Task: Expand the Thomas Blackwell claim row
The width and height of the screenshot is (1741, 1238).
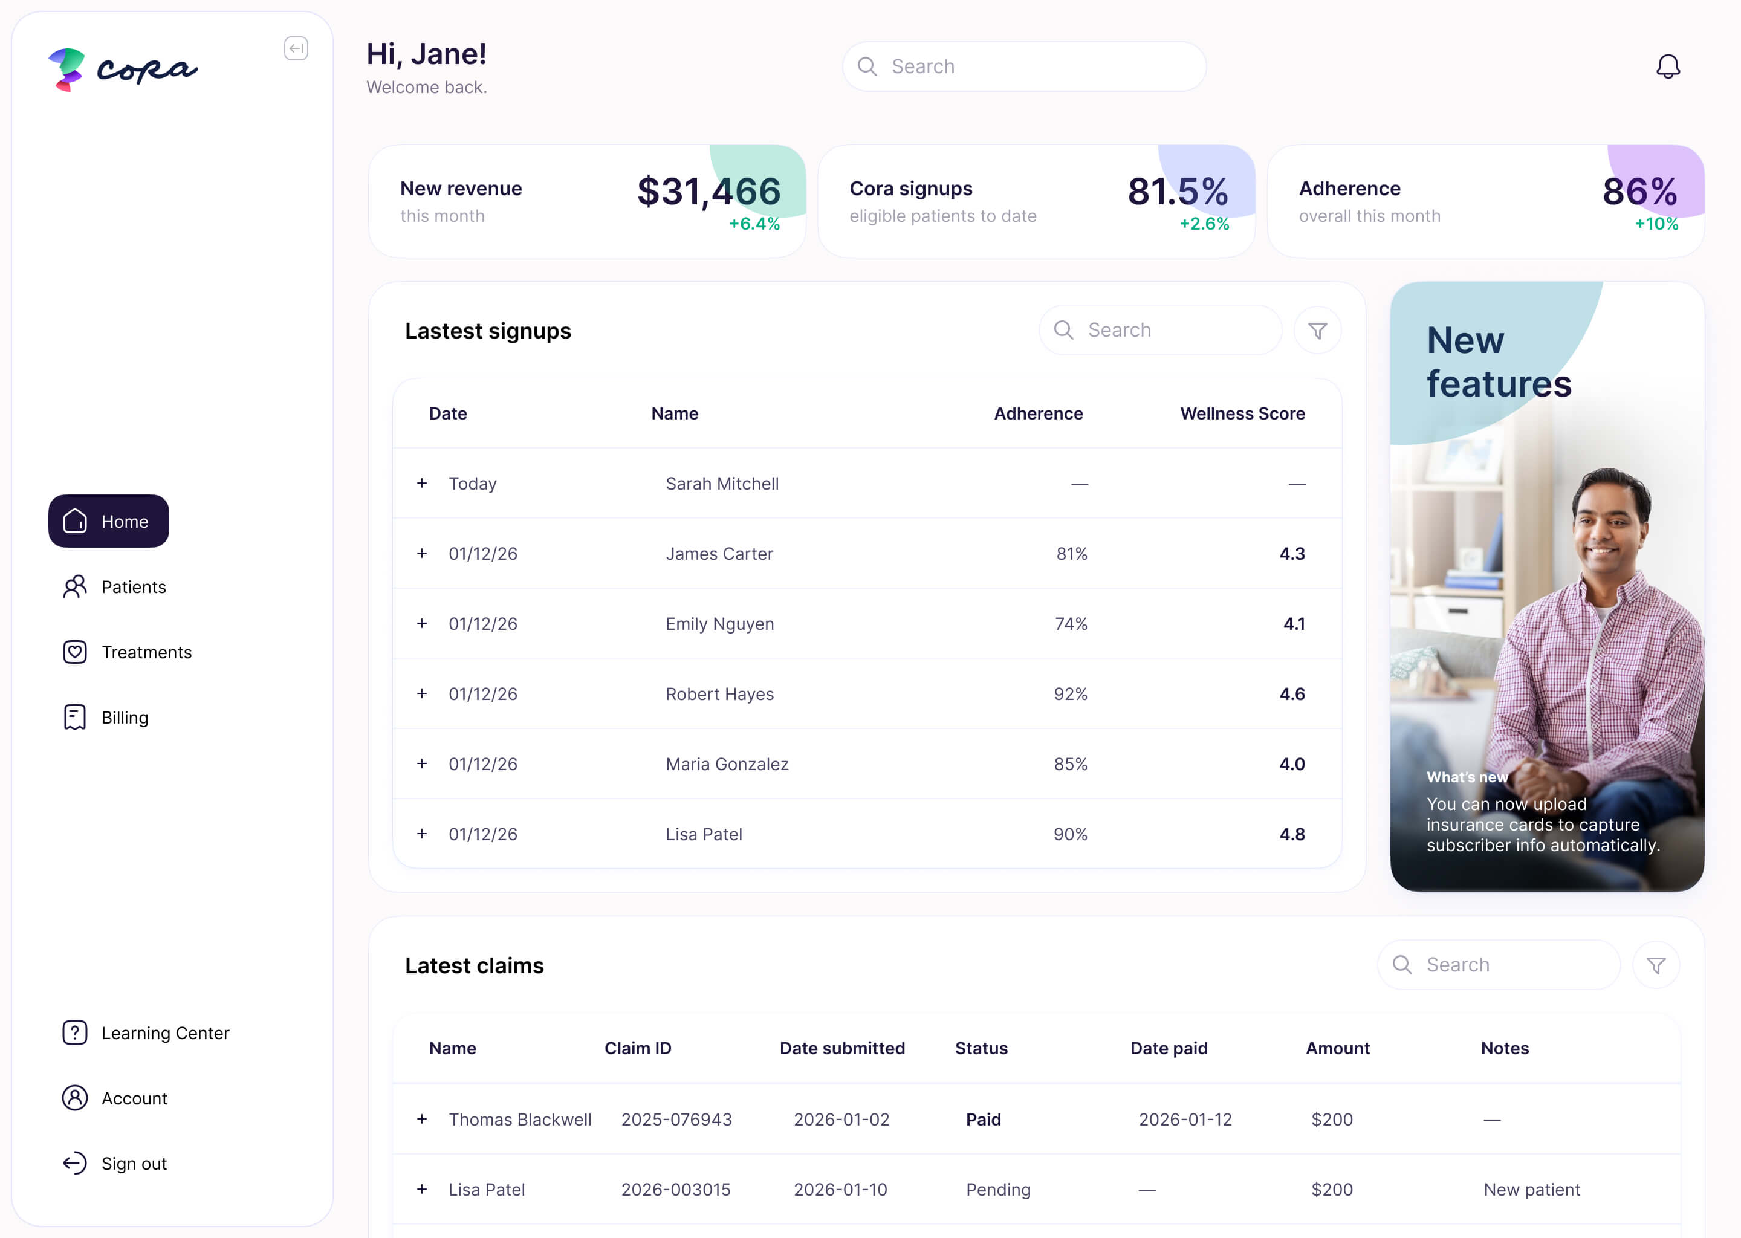Action: point(421,1119)
